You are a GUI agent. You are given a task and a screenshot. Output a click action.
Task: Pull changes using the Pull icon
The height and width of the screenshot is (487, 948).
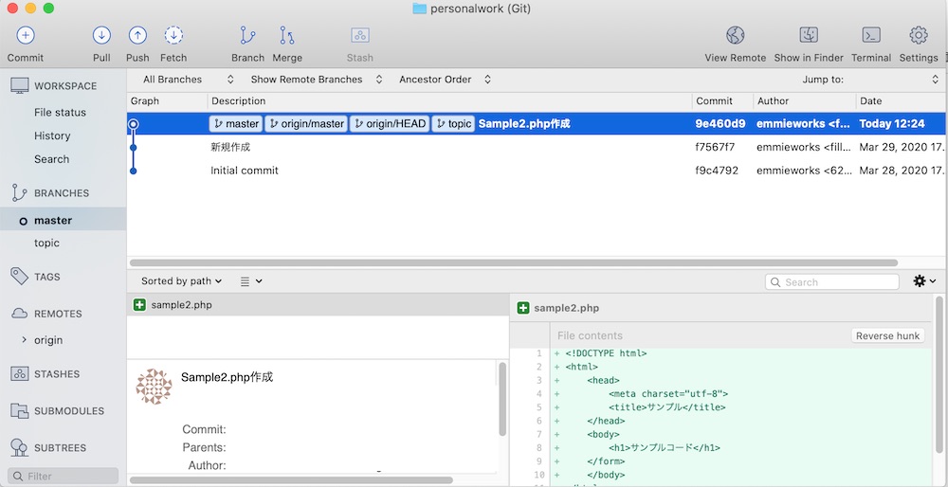[x=101, y=36]
